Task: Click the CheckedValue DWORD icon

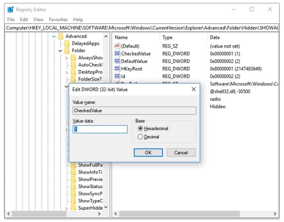Action: tap(117, 54)
